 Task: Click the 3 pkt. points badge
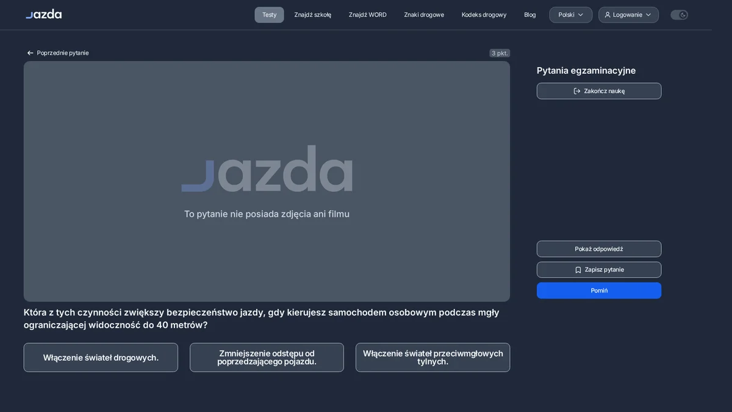[500, 53]
